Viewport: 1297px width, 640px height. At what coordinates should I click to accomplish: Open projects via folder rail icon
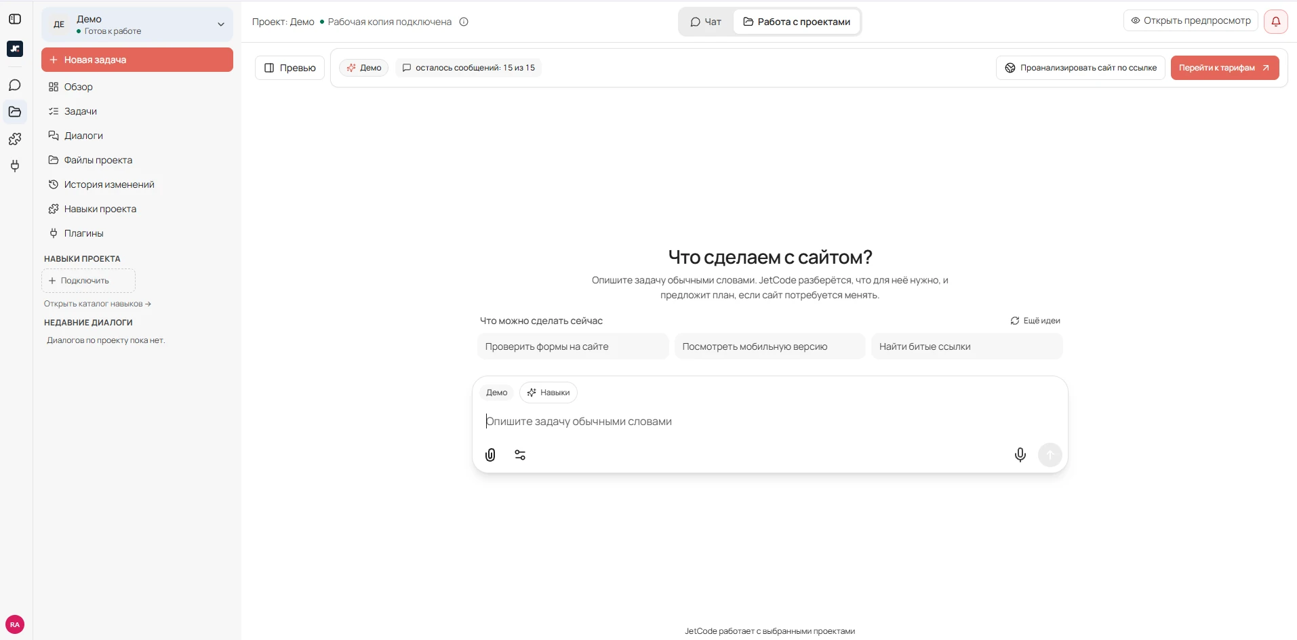15,112
